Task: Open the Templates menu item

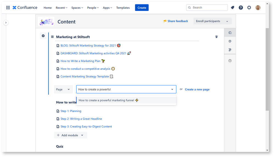Action: [x=123, y=8]
